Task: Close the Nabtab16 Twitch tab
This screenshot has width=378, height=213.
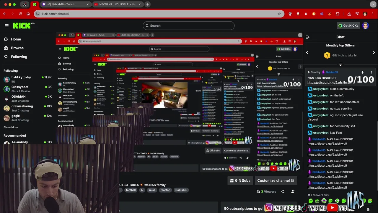Action: [x=87, y=4]
